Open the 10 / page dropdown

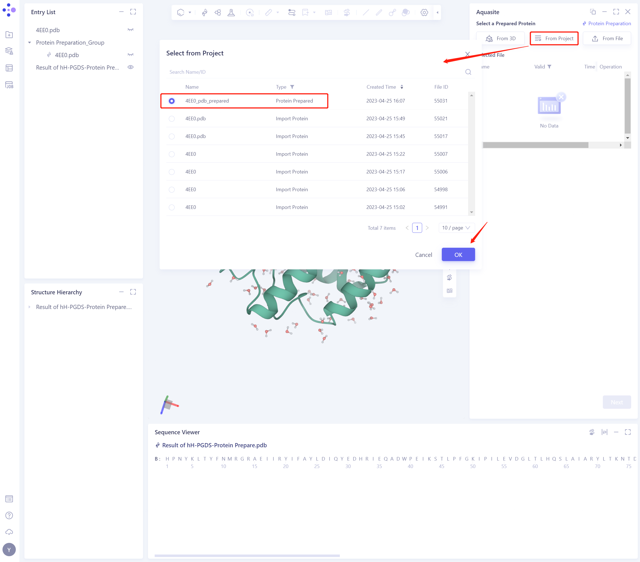[456, 228]
